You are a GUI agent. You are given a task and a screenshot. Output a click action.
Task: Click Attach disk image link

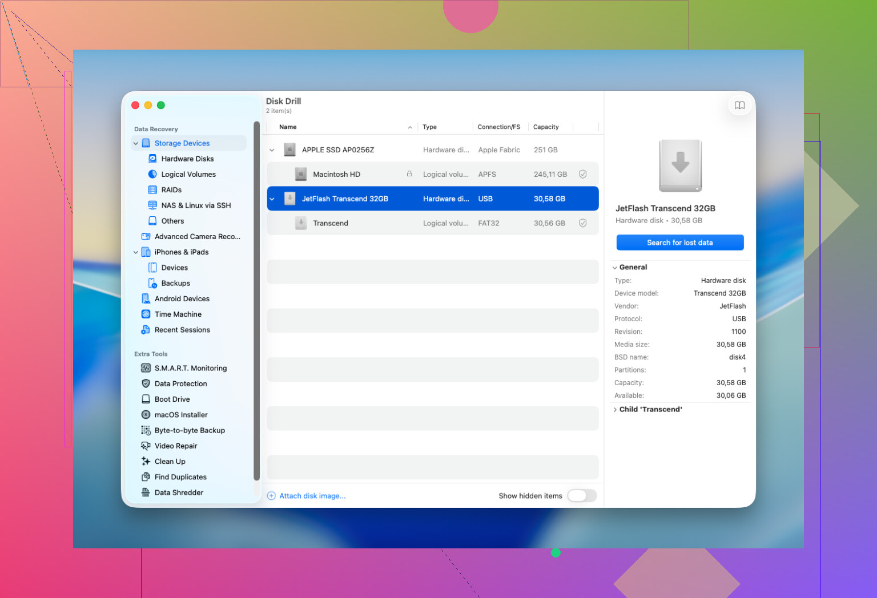coord(307,496)
